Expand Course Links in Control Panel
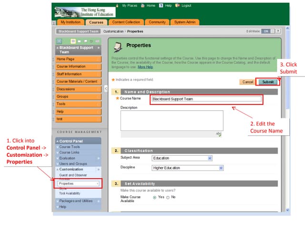 tap(69, 152)
